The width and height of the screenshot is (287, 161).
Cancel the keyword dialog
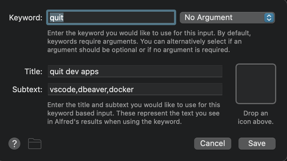[212, 144]
